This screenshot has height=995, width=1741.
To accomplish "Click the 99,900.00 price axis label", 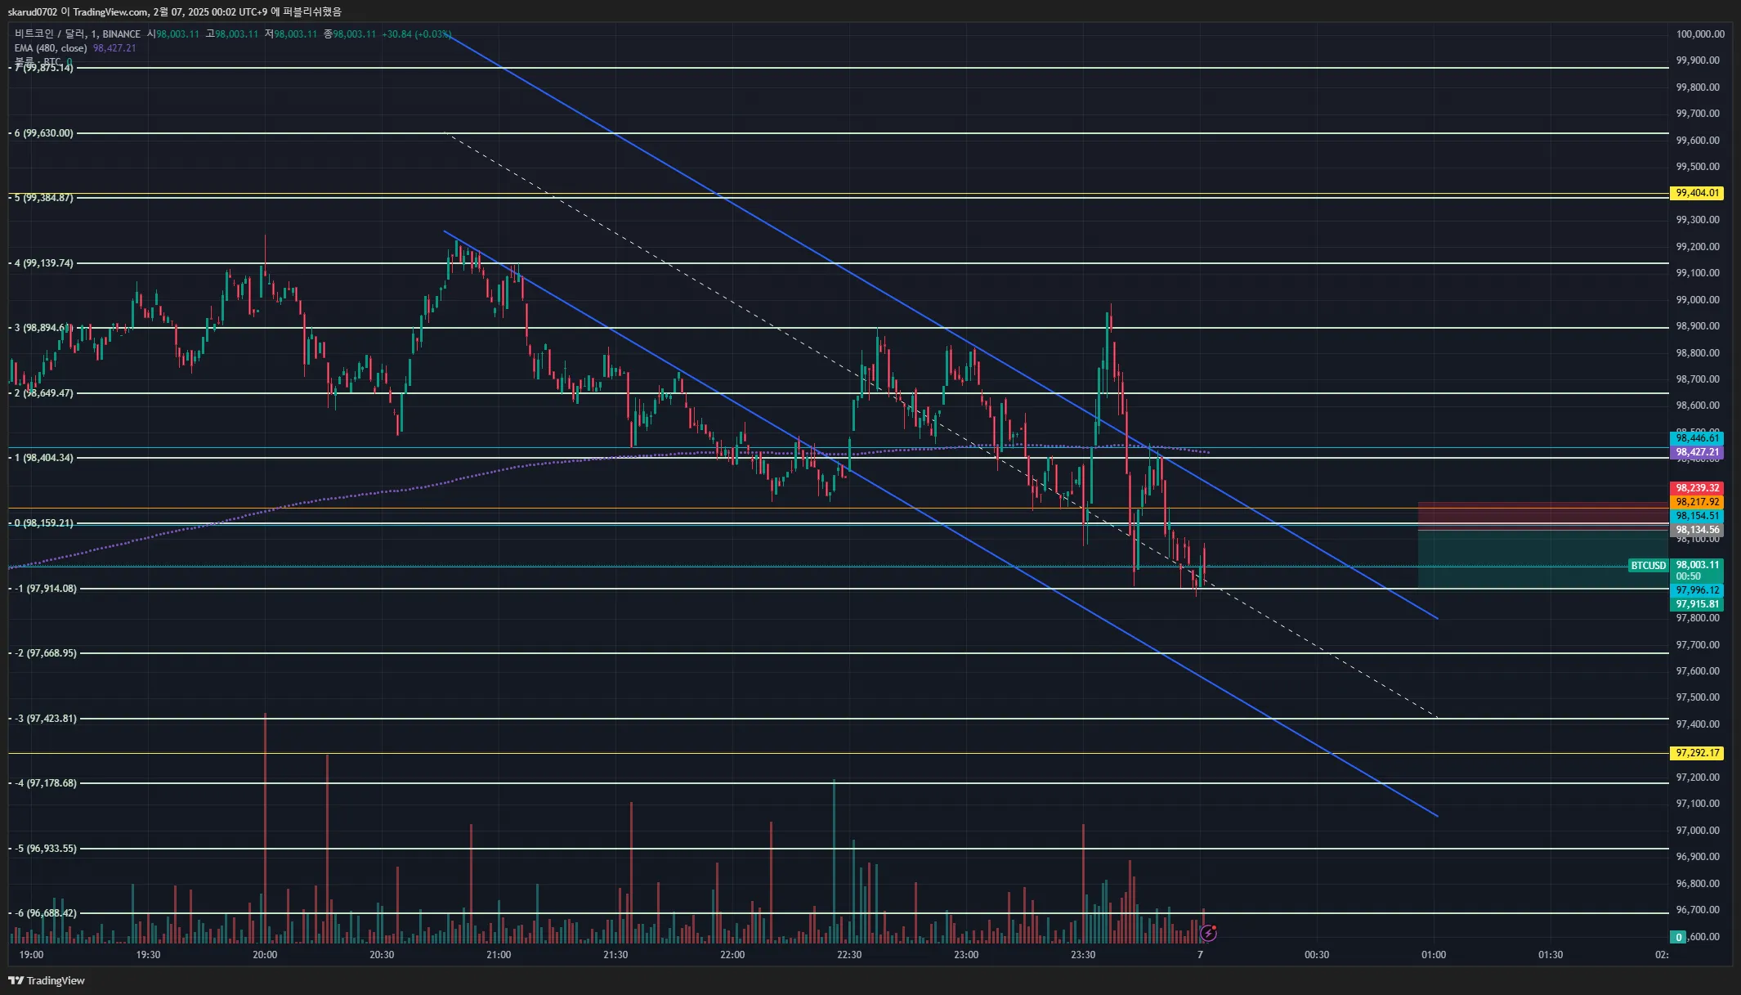I will (1698, 61).
